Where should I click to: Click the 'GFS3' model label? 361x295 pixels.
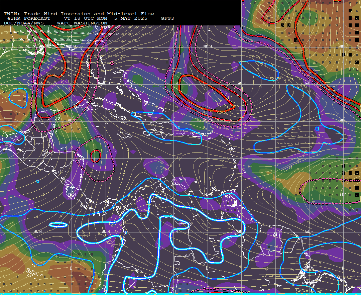[x=167, y=18]
